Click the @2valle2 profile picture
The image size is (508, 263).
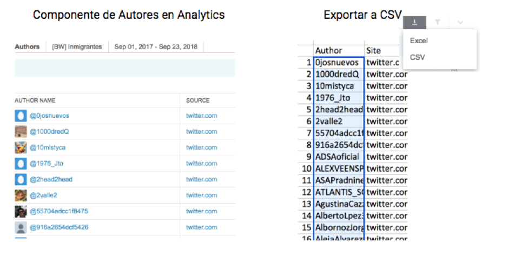pos(21,195)
